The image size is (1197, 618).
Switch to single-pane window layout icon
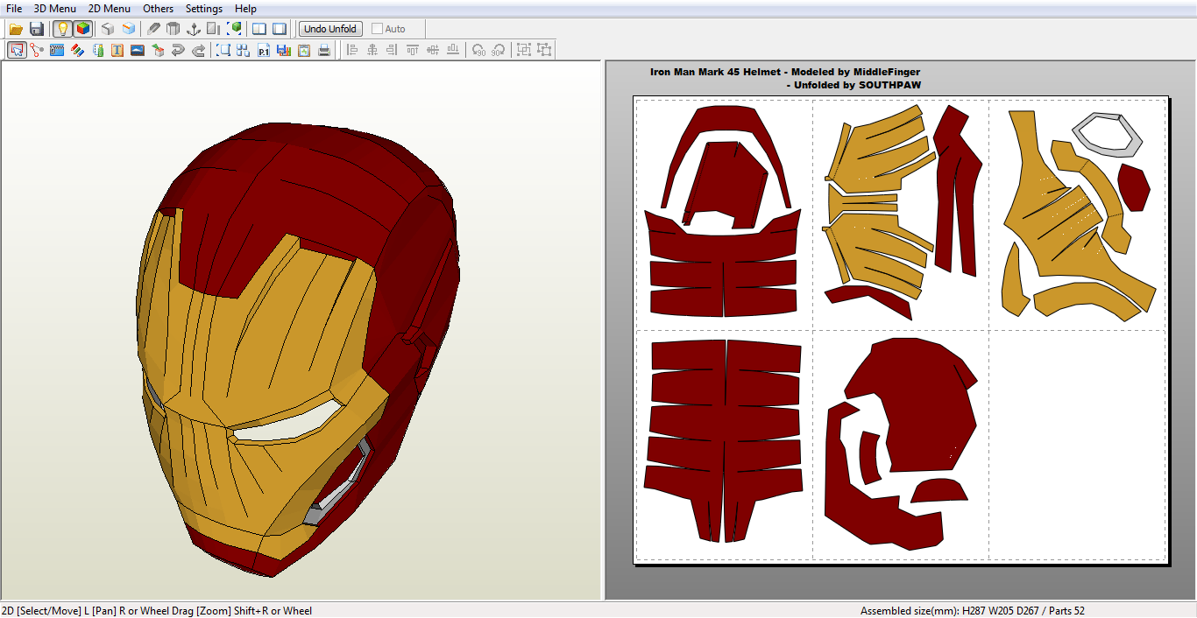[280, 29]
